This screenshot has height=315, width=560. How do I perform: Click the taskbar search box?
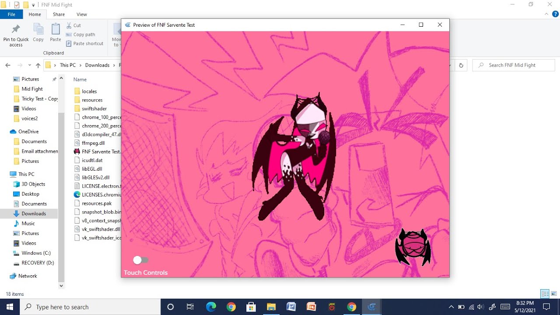pyautogui.click(x=91, y=307)
